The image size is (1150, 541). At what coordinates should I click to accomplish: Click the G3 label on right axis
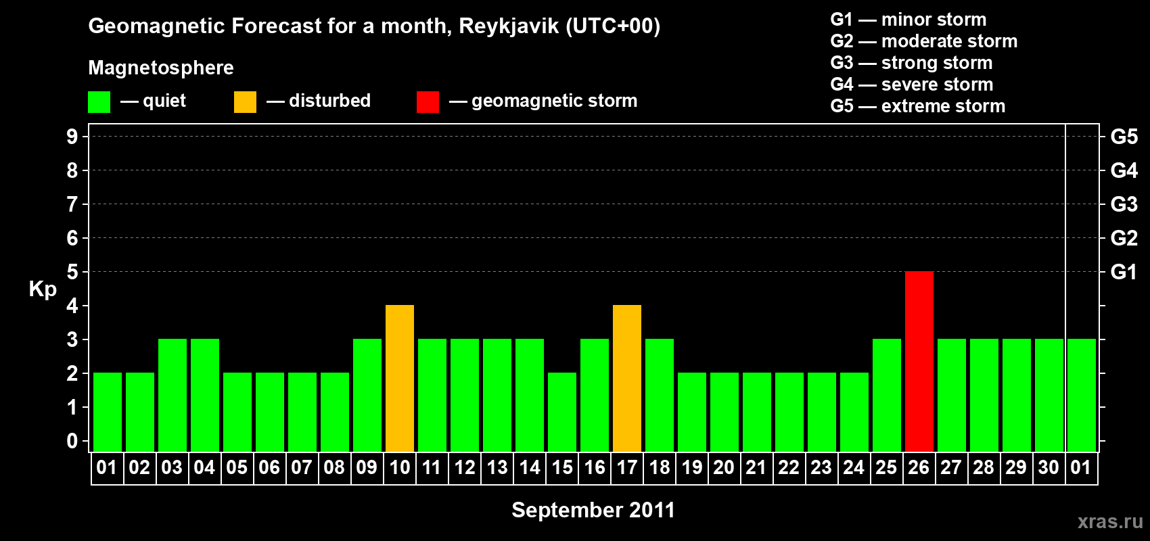pyautogui.click(x=1124, y=204)
